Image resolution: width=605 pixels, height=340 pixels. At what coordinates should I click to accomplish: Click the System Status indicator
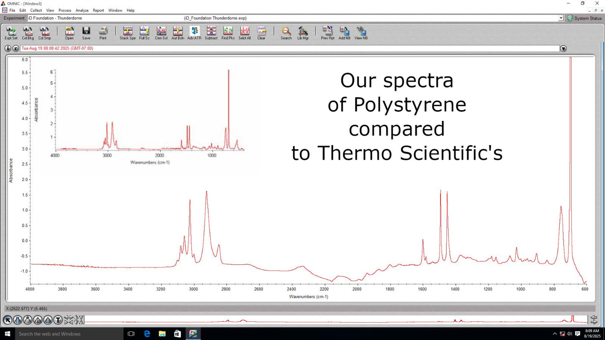584,18
